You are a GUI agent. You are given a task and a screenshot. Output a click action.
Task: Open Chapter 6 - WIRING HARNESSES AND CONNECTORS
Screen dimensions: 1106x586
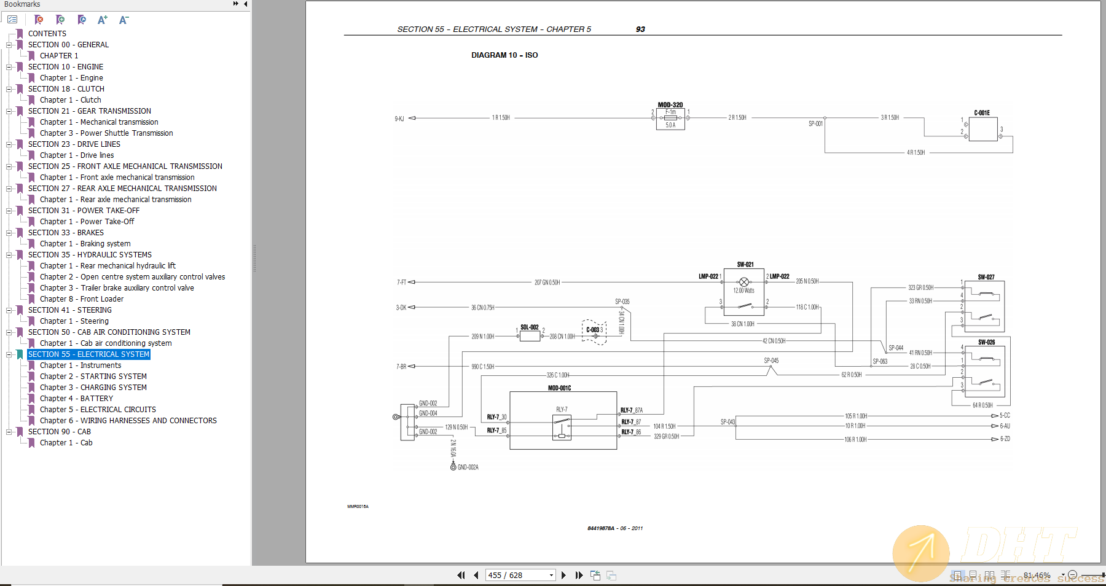pos(128,420)
